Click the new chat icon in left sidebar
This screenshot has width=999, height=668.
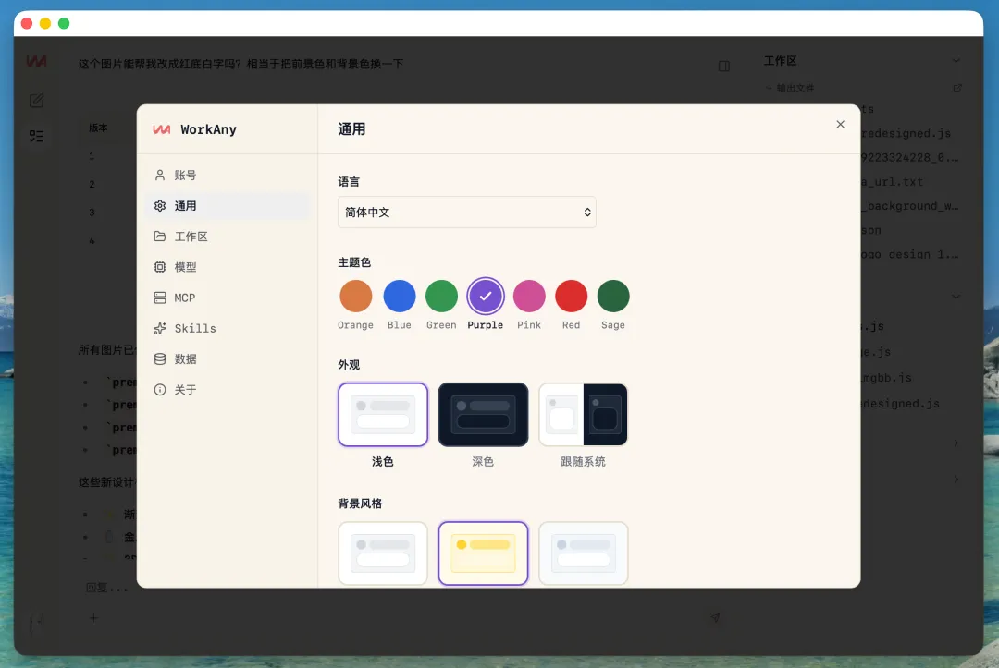(36, 101)
